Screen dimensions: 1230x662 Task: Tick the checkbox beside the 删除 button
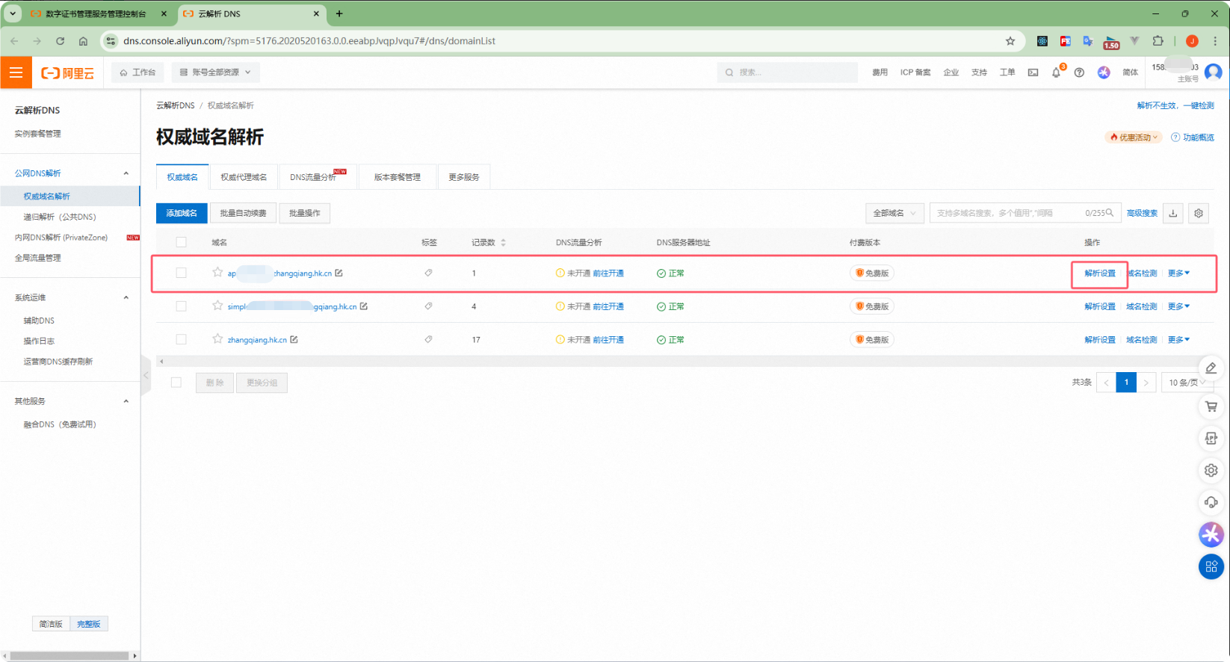pyautogui.click(x=176, y=383)
